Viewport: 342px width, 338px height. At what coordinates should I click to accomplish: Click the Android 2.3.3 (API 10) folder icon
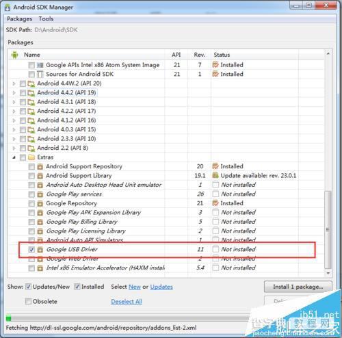coord(31,139)
